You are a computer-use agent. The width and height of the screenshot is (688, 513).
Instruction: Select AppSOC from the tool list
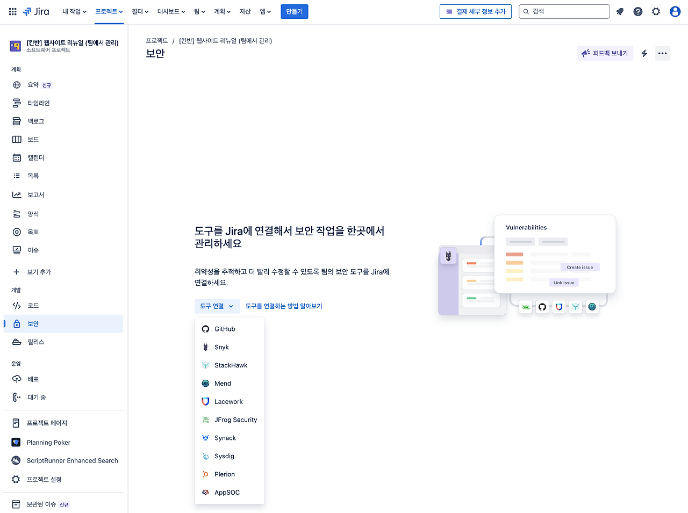[x=230, y=493]
